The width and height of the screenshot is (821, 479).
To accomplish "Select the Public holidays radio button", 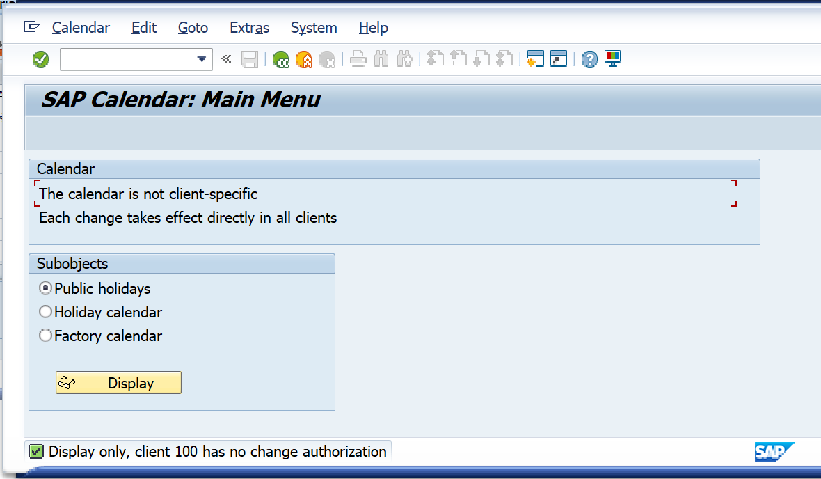I will 45,288.
